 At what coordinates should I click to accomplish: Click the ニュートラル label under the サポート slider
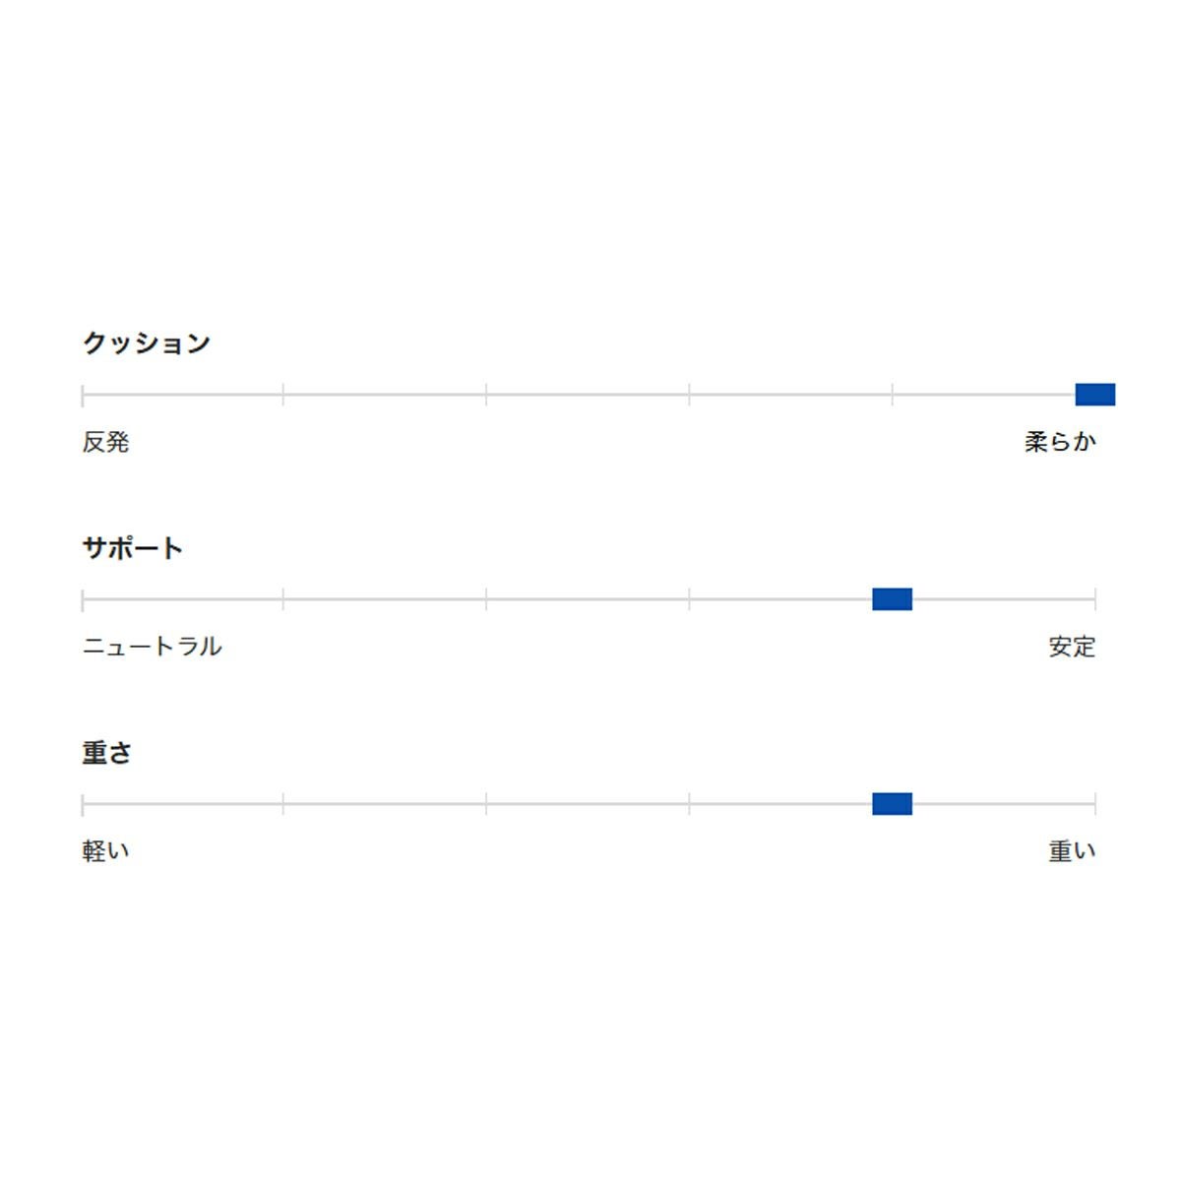click(x=153, y=647)
